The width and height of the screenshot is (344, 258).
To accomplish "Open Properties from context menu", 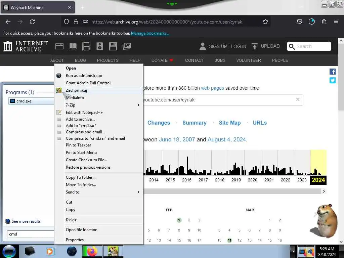I will (99, 240).
